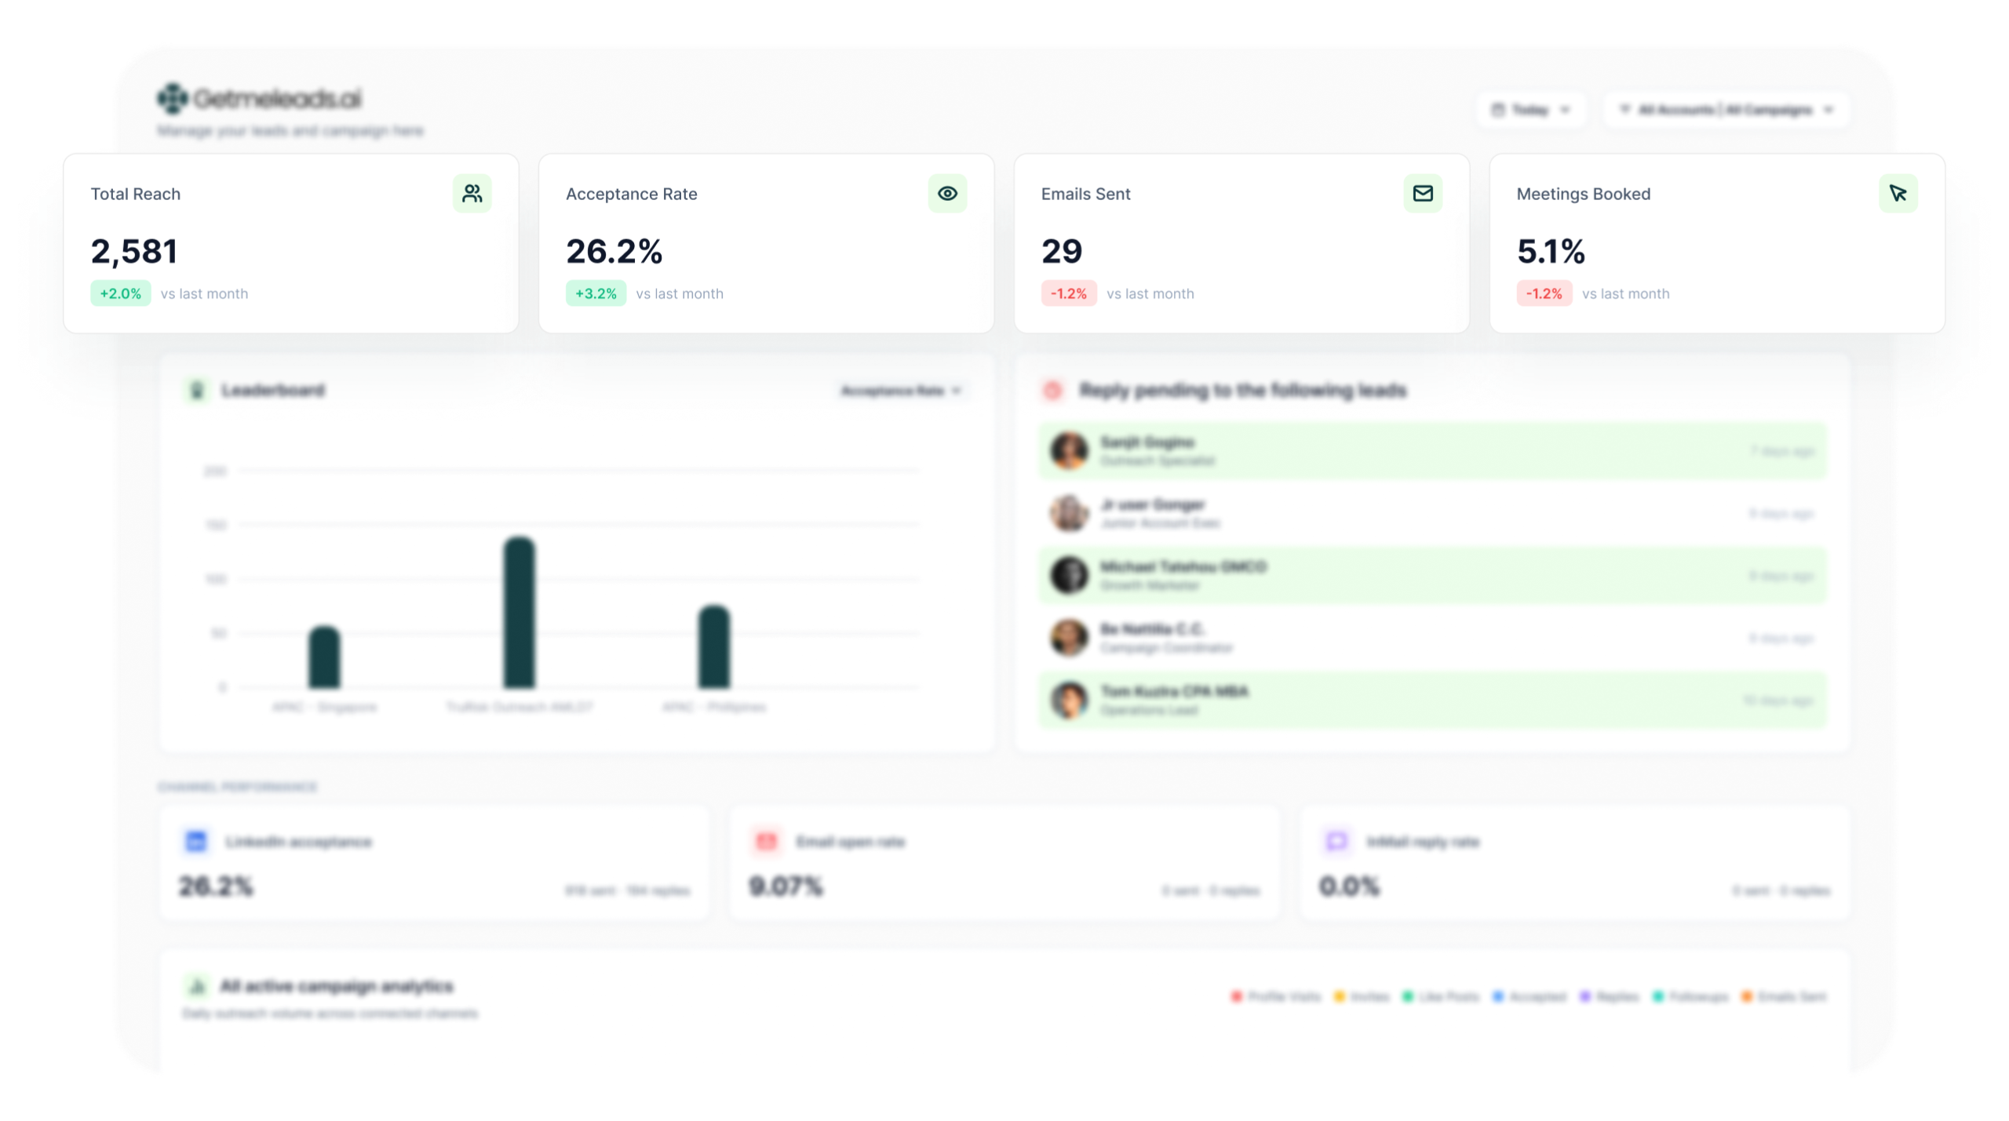Toggle the Replies legend item
This screenshot has height=1121, width=2009.
1610,996
